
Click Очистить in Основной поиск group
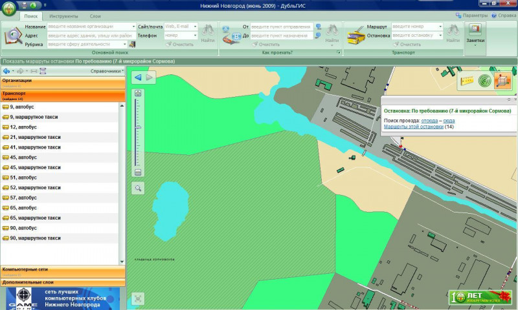(x=180, y=44)
